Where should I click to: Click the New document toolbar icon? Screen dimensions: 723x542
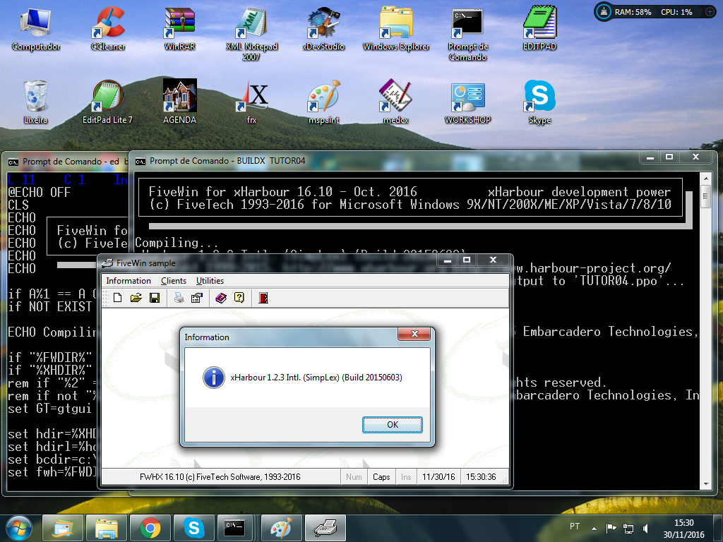point(117,299)
